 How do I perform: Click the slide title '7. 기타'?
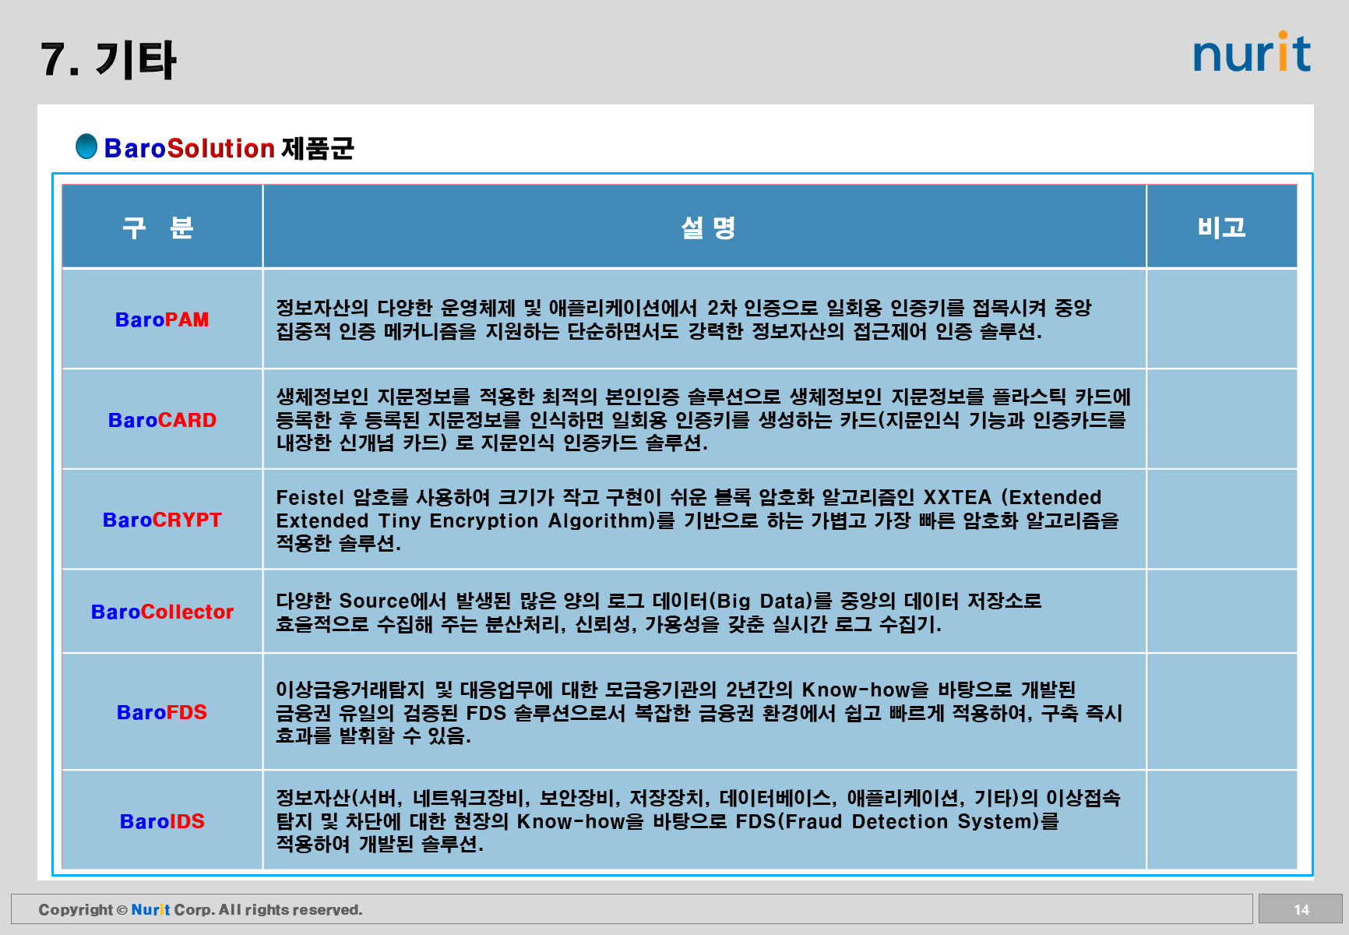tap(108, 60)
